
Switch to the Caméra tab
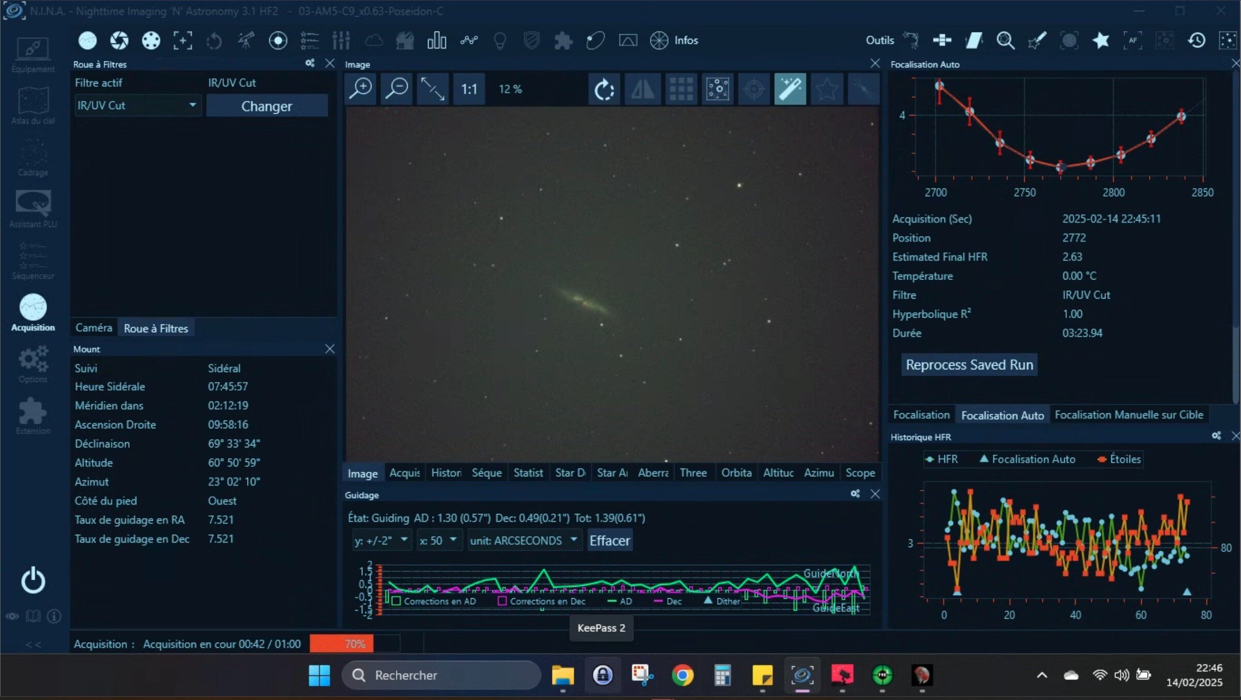pyautogui.click(x=94, y=328)
